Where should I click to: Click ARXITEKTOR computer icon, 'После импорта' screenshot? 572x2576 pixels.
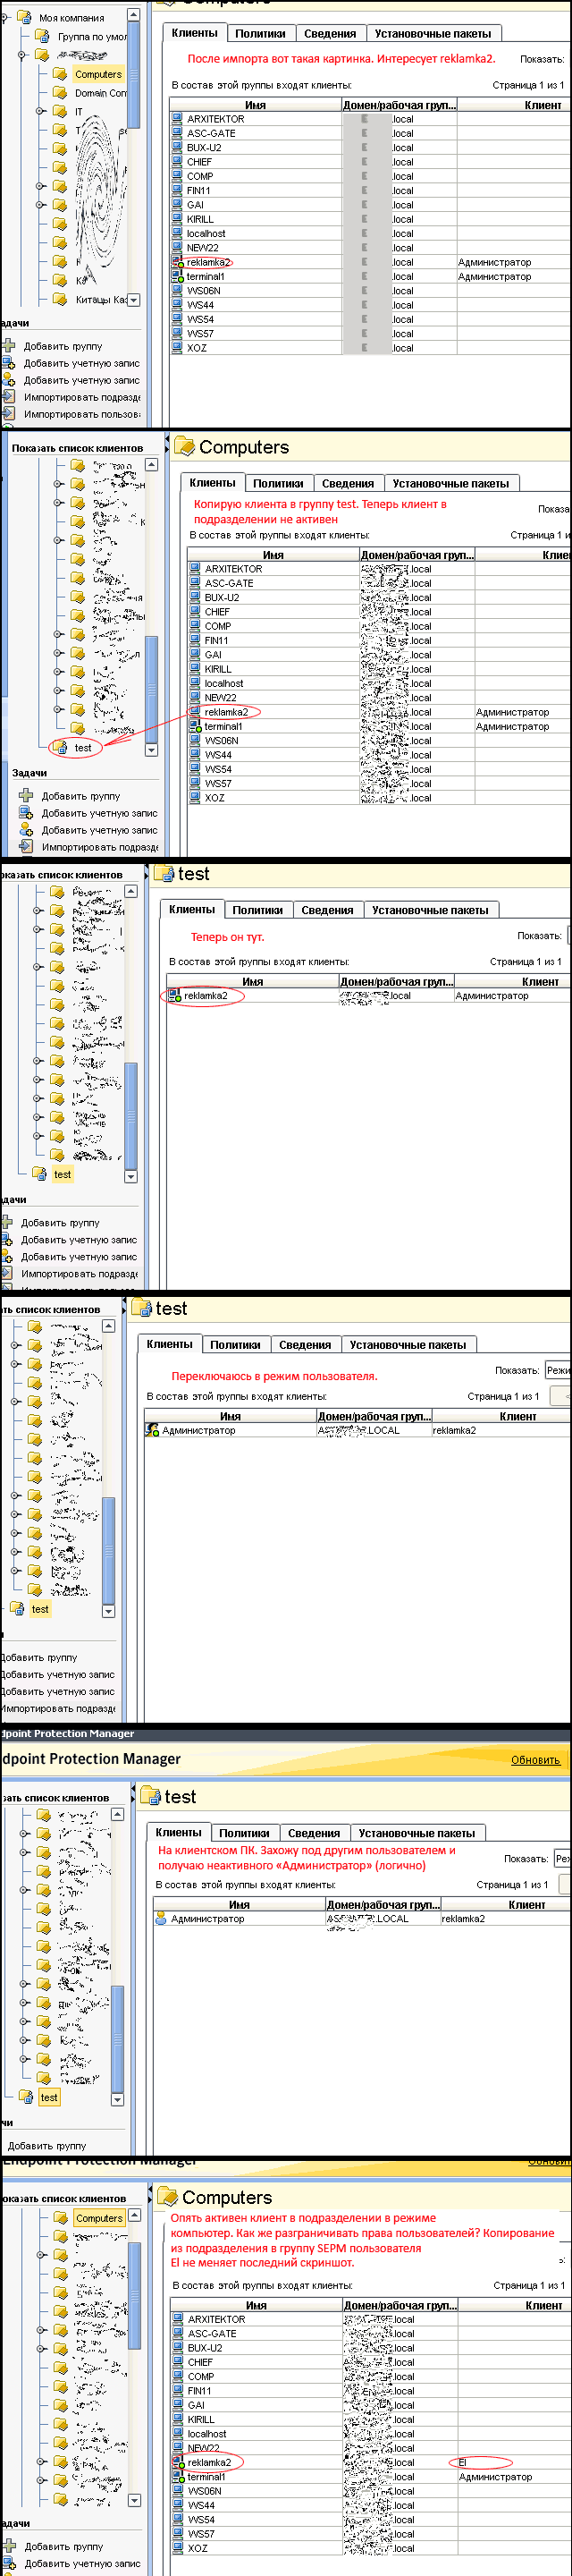point(178,118)
